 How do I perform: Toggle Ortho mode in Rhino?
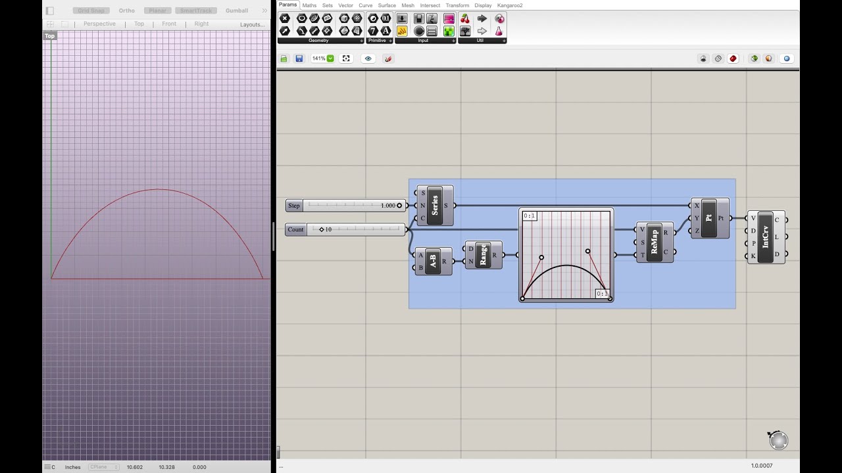pos(127,11)
